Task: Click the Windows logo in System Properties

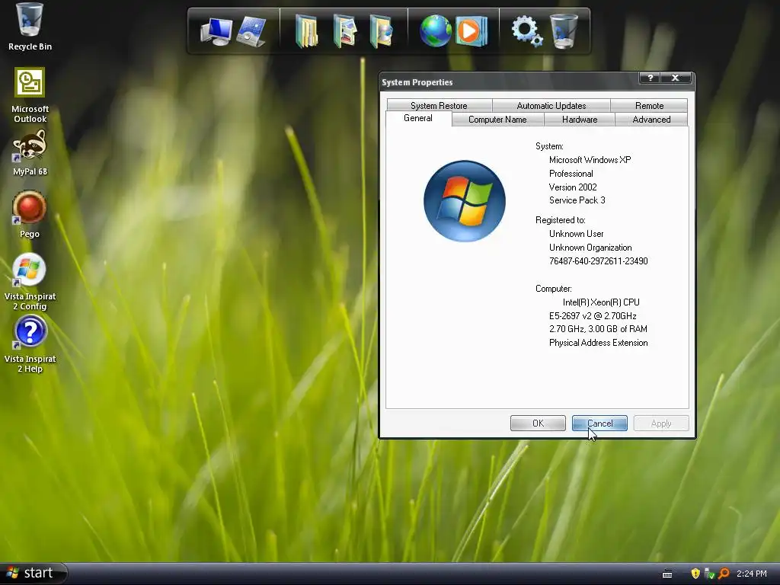Action: [x=465, y=201]
